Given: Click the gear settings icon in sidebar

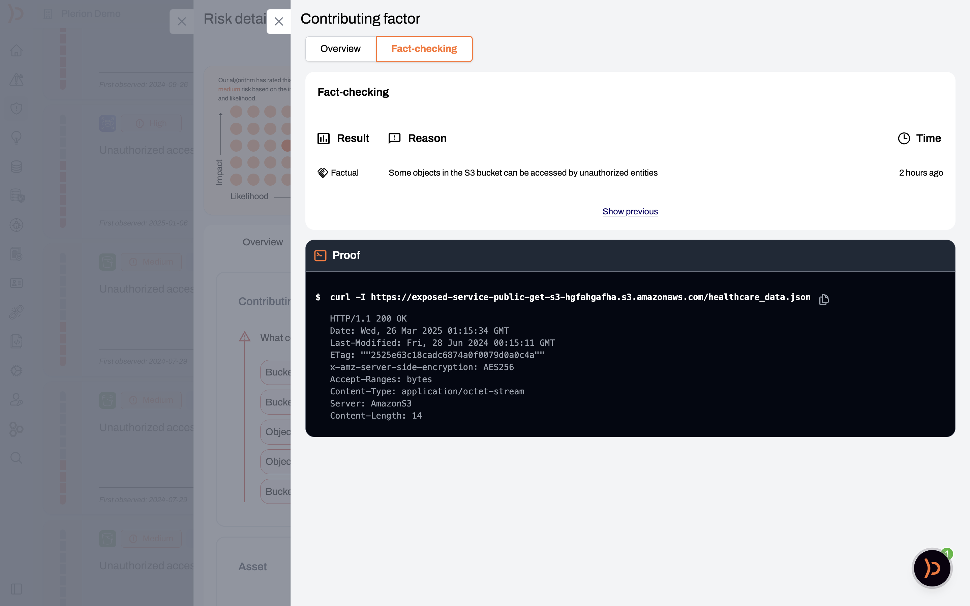Looking at the screenshot, I should tap(17, 370).
